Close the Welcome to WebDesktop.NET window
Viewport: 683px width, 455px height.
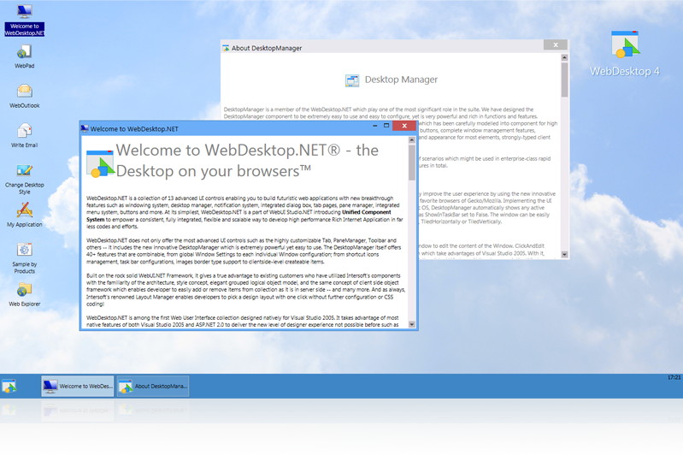point(405,126)
